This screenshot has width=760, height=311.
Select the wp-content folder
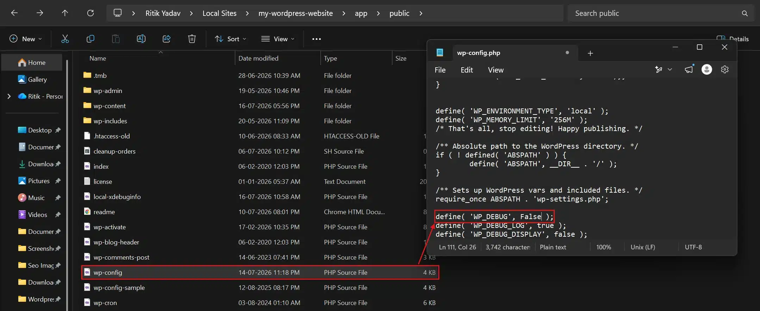pyautogui.click(x=110, y=106)
